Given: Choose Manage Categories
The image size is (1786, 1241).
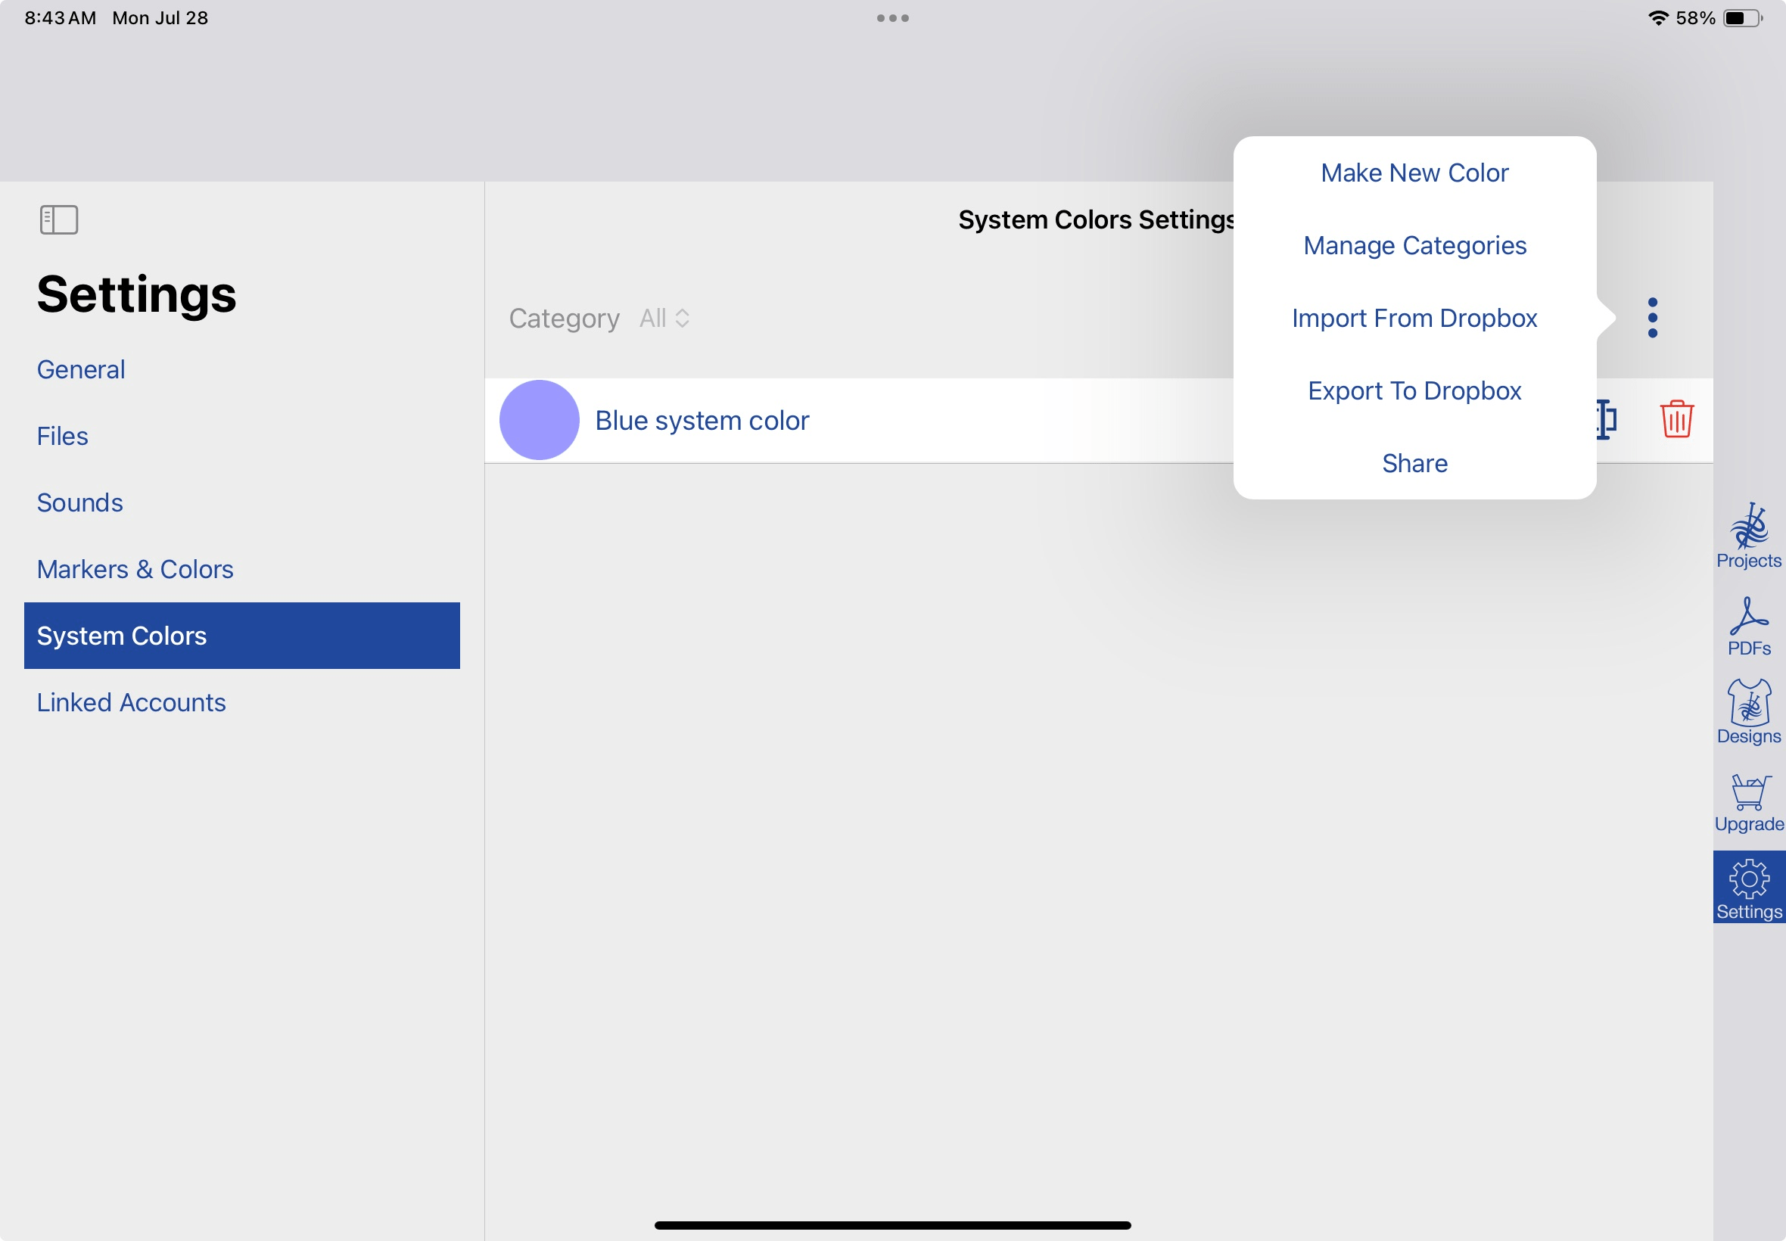Looking at the screenshot, I should 1414,246.
